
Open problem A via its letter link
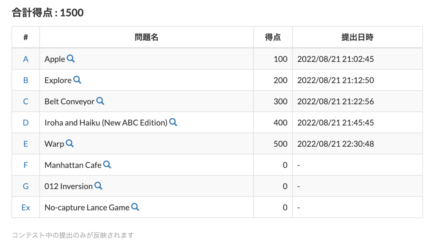point(25,59)
